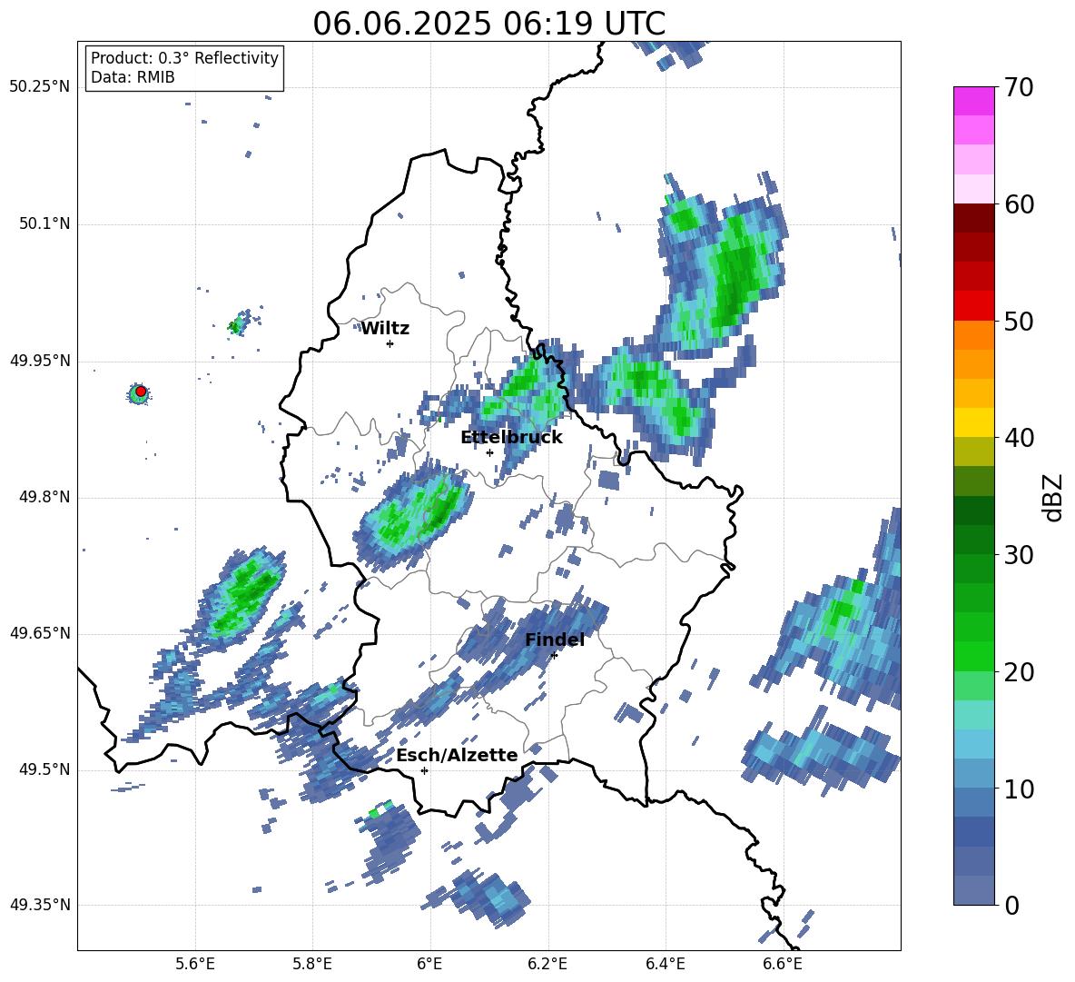The height and width of the screenshot is (982, 1075).
Task: Click the 49.95°N latitude label
Action: point(39,360)
